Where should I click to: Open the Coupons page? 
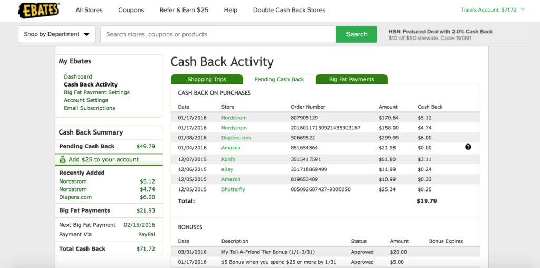[x=131, y=10]
